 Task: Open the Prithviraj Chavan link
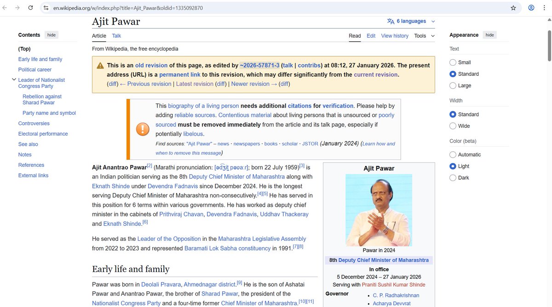point(181,214)
